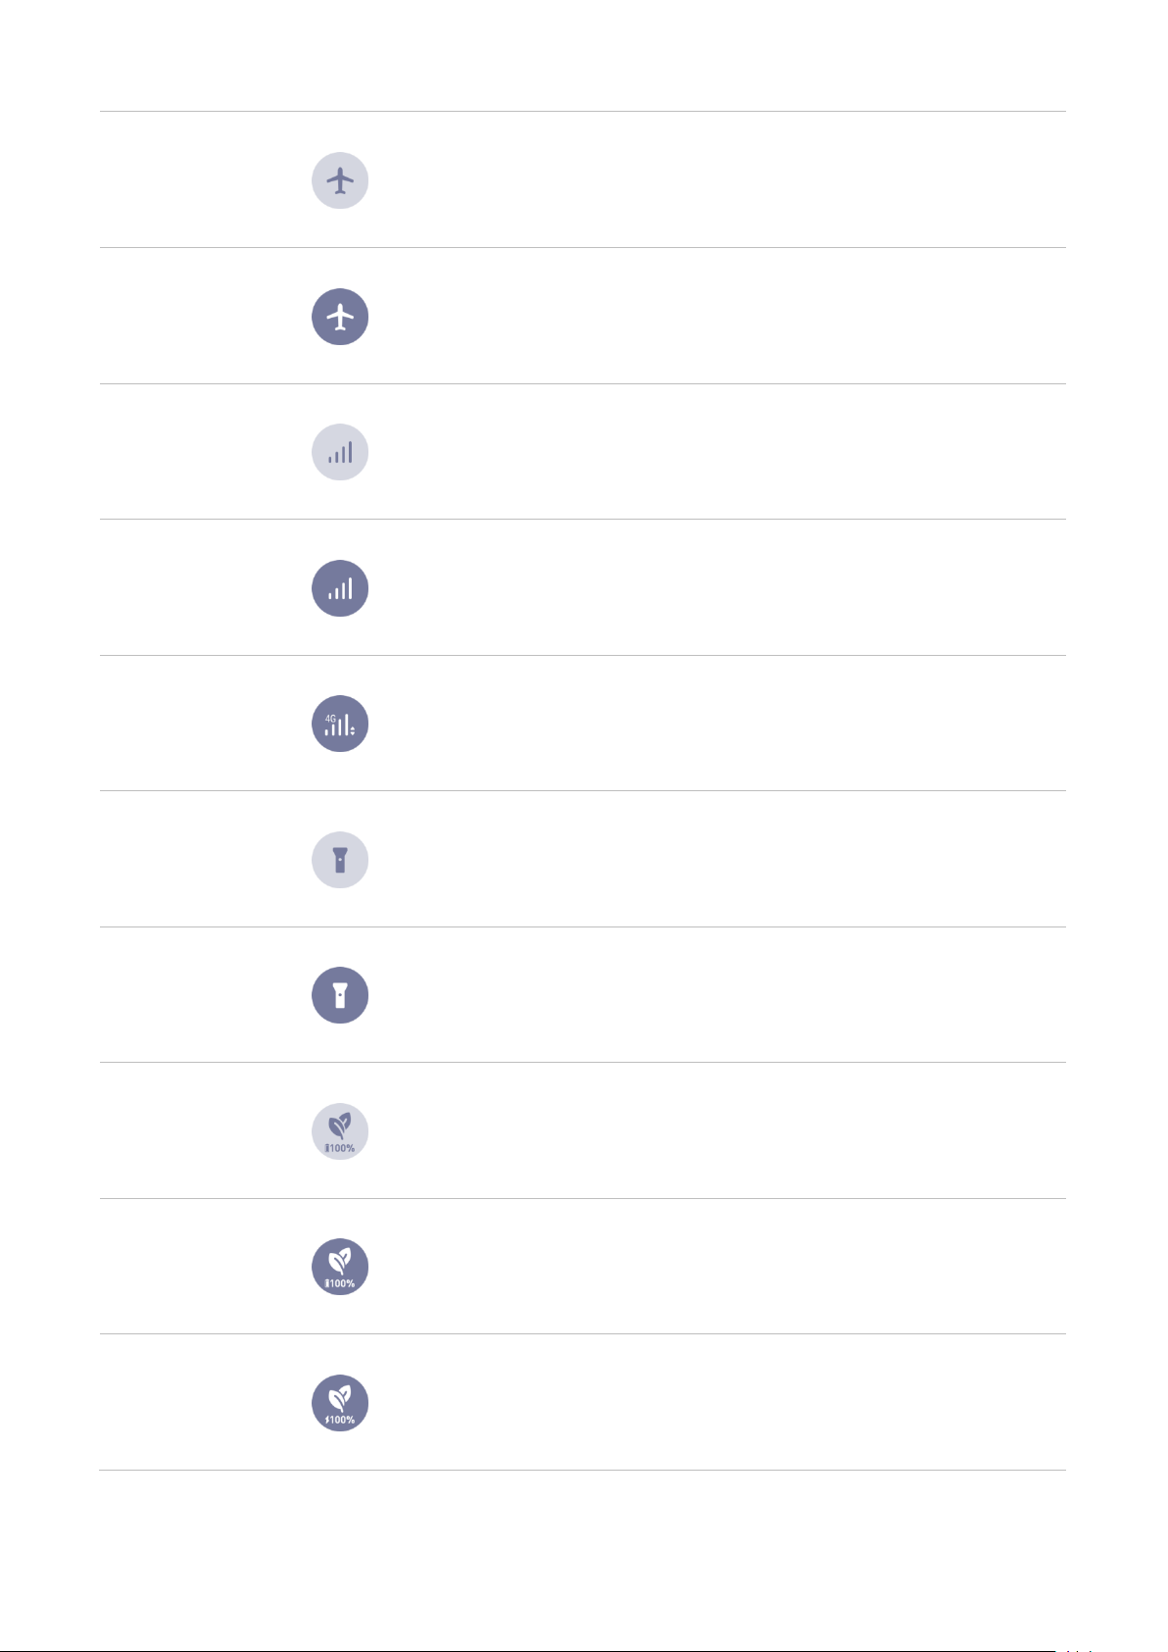Tap the dark-filled flashlight icon

point(340,995)
